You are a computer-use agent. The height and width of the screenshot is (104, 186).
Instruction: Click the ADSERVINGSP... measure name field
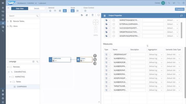pyautogui.click(x=120, y=78)
